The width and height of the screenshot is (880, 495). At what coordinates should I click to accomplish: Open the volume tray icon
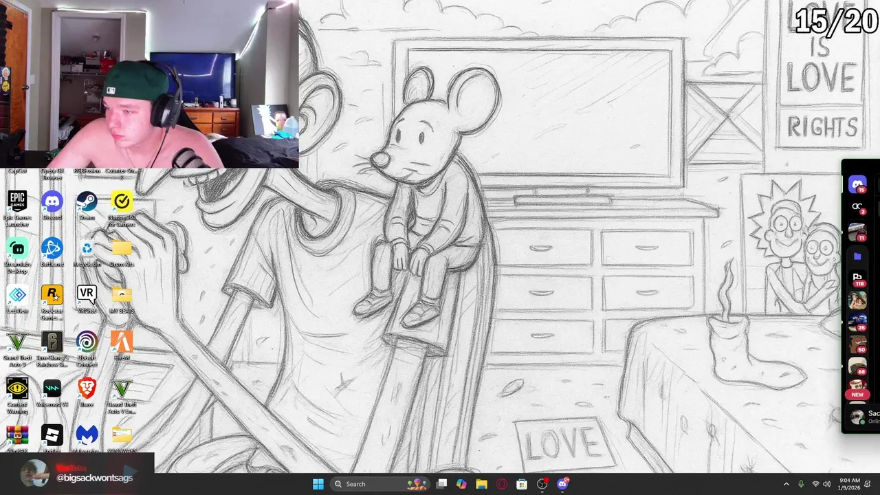826,484
